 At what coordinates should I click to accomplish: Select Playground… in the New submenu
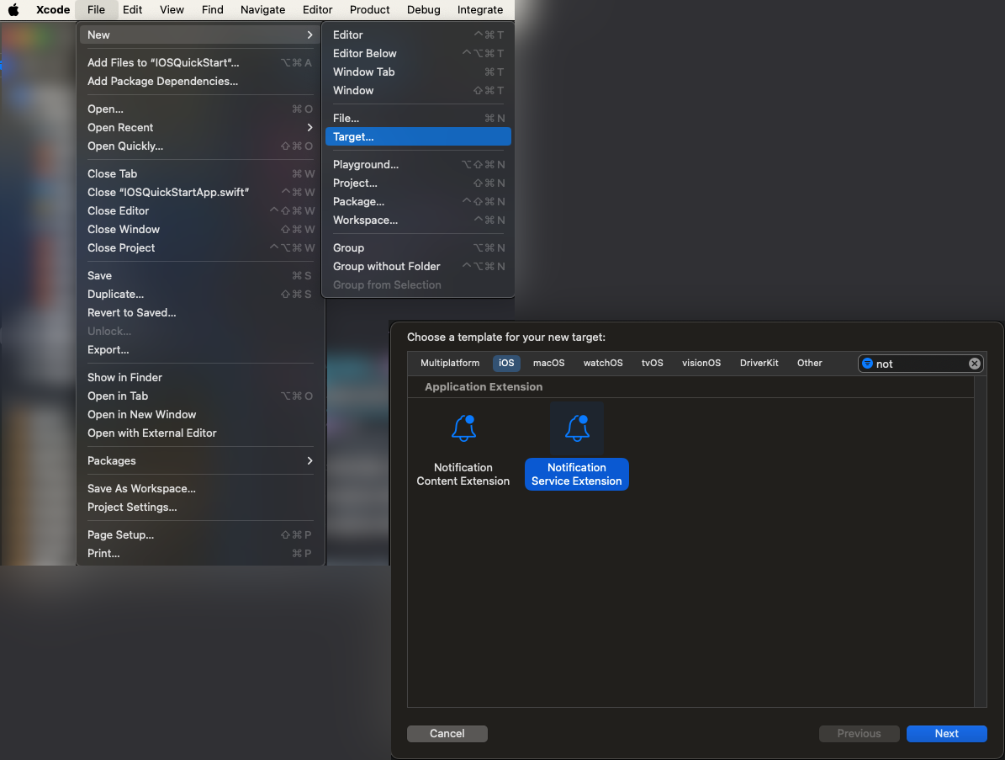point(366,165)
